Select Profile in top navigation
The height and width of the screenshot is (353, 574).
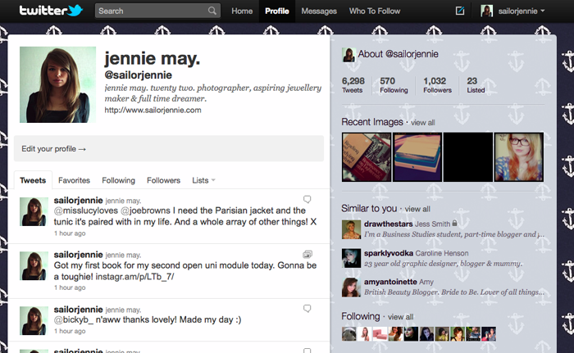(277, 11)
